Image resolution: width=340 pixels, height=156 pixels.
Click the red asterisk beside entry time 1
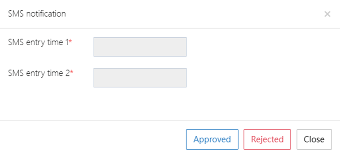pos(70,41)
